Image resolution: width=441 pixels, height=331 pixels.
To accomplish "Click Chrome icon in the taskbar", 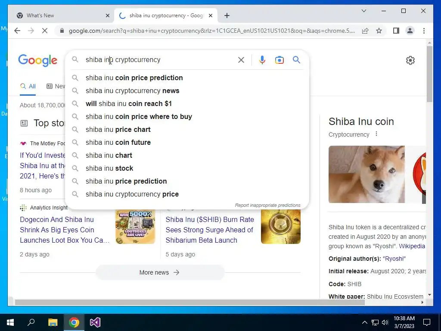I will 74,322.
